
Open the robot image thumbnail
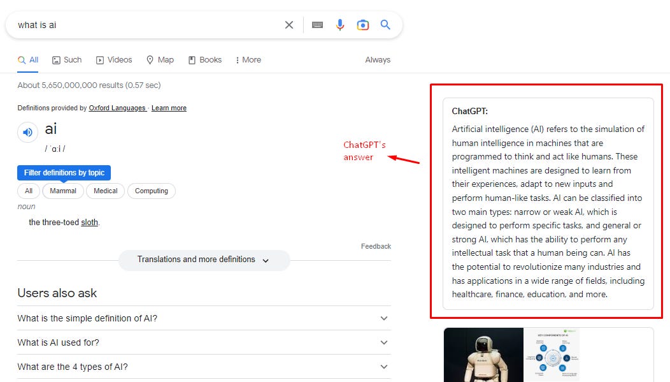483,355
